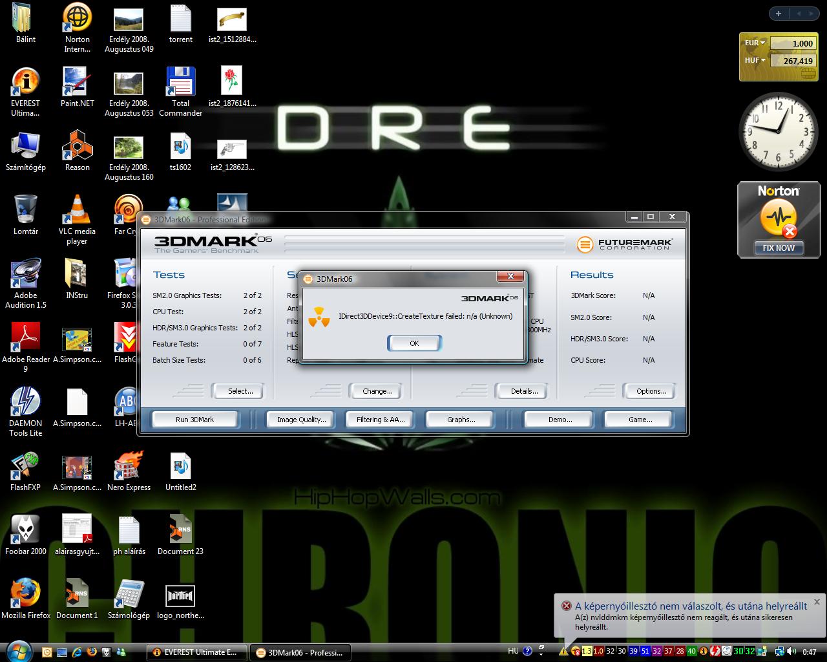Click the EUR amount field in the gadget
The width and height of the screenshot is (827, 662).
coord(793,43)
